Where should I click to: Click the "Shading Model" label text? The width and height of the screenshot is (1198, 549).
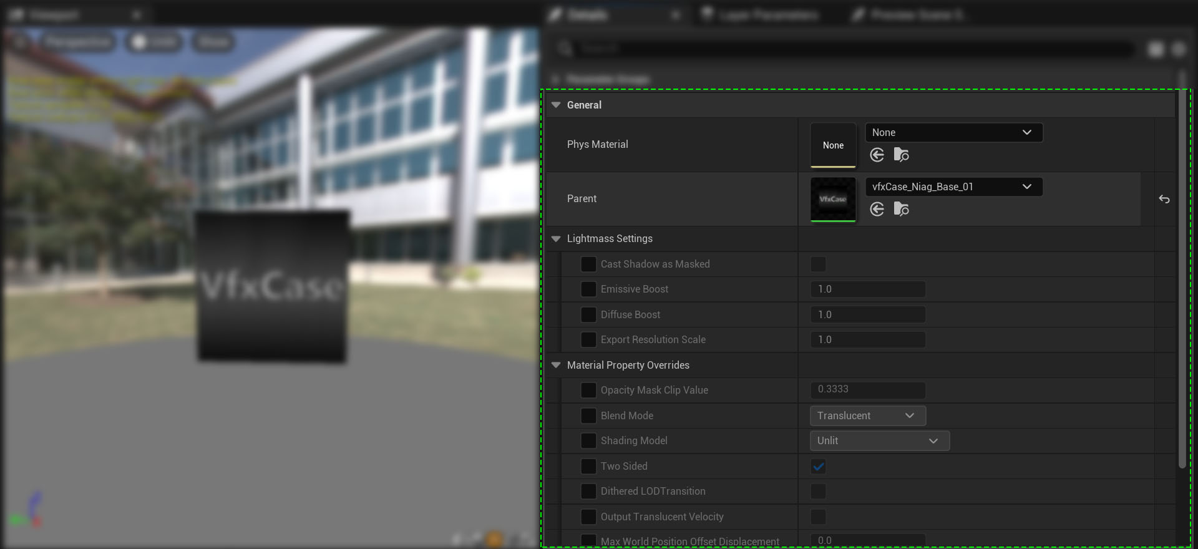click(634, 440)
